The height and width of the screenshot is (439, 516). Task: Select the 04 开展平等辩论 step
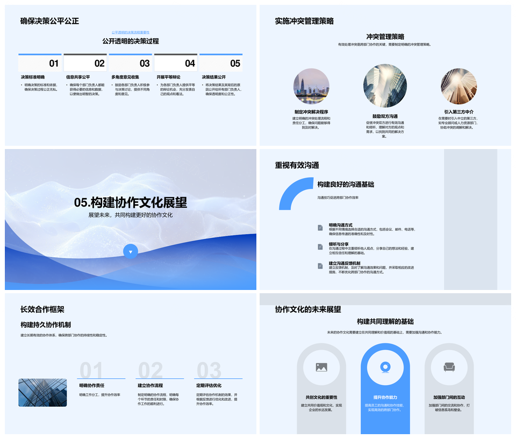pos(176,62)
